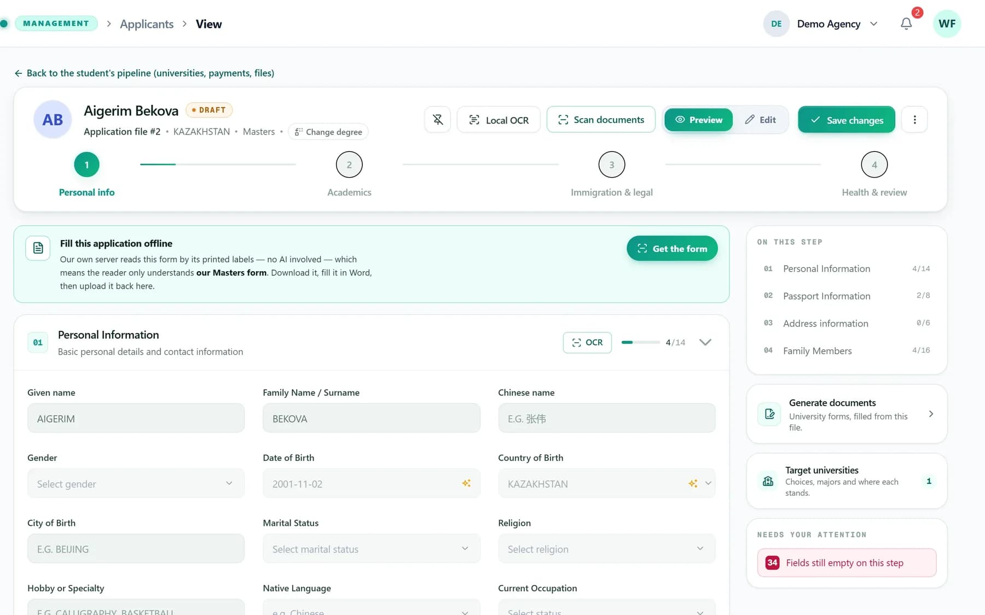The width and height of the screenshot is (985, 615).
Task: Click the Chinese name input field
Action: [x=606, y=418]
